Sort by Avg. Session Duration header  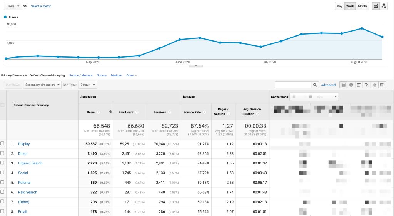(252, 111)
